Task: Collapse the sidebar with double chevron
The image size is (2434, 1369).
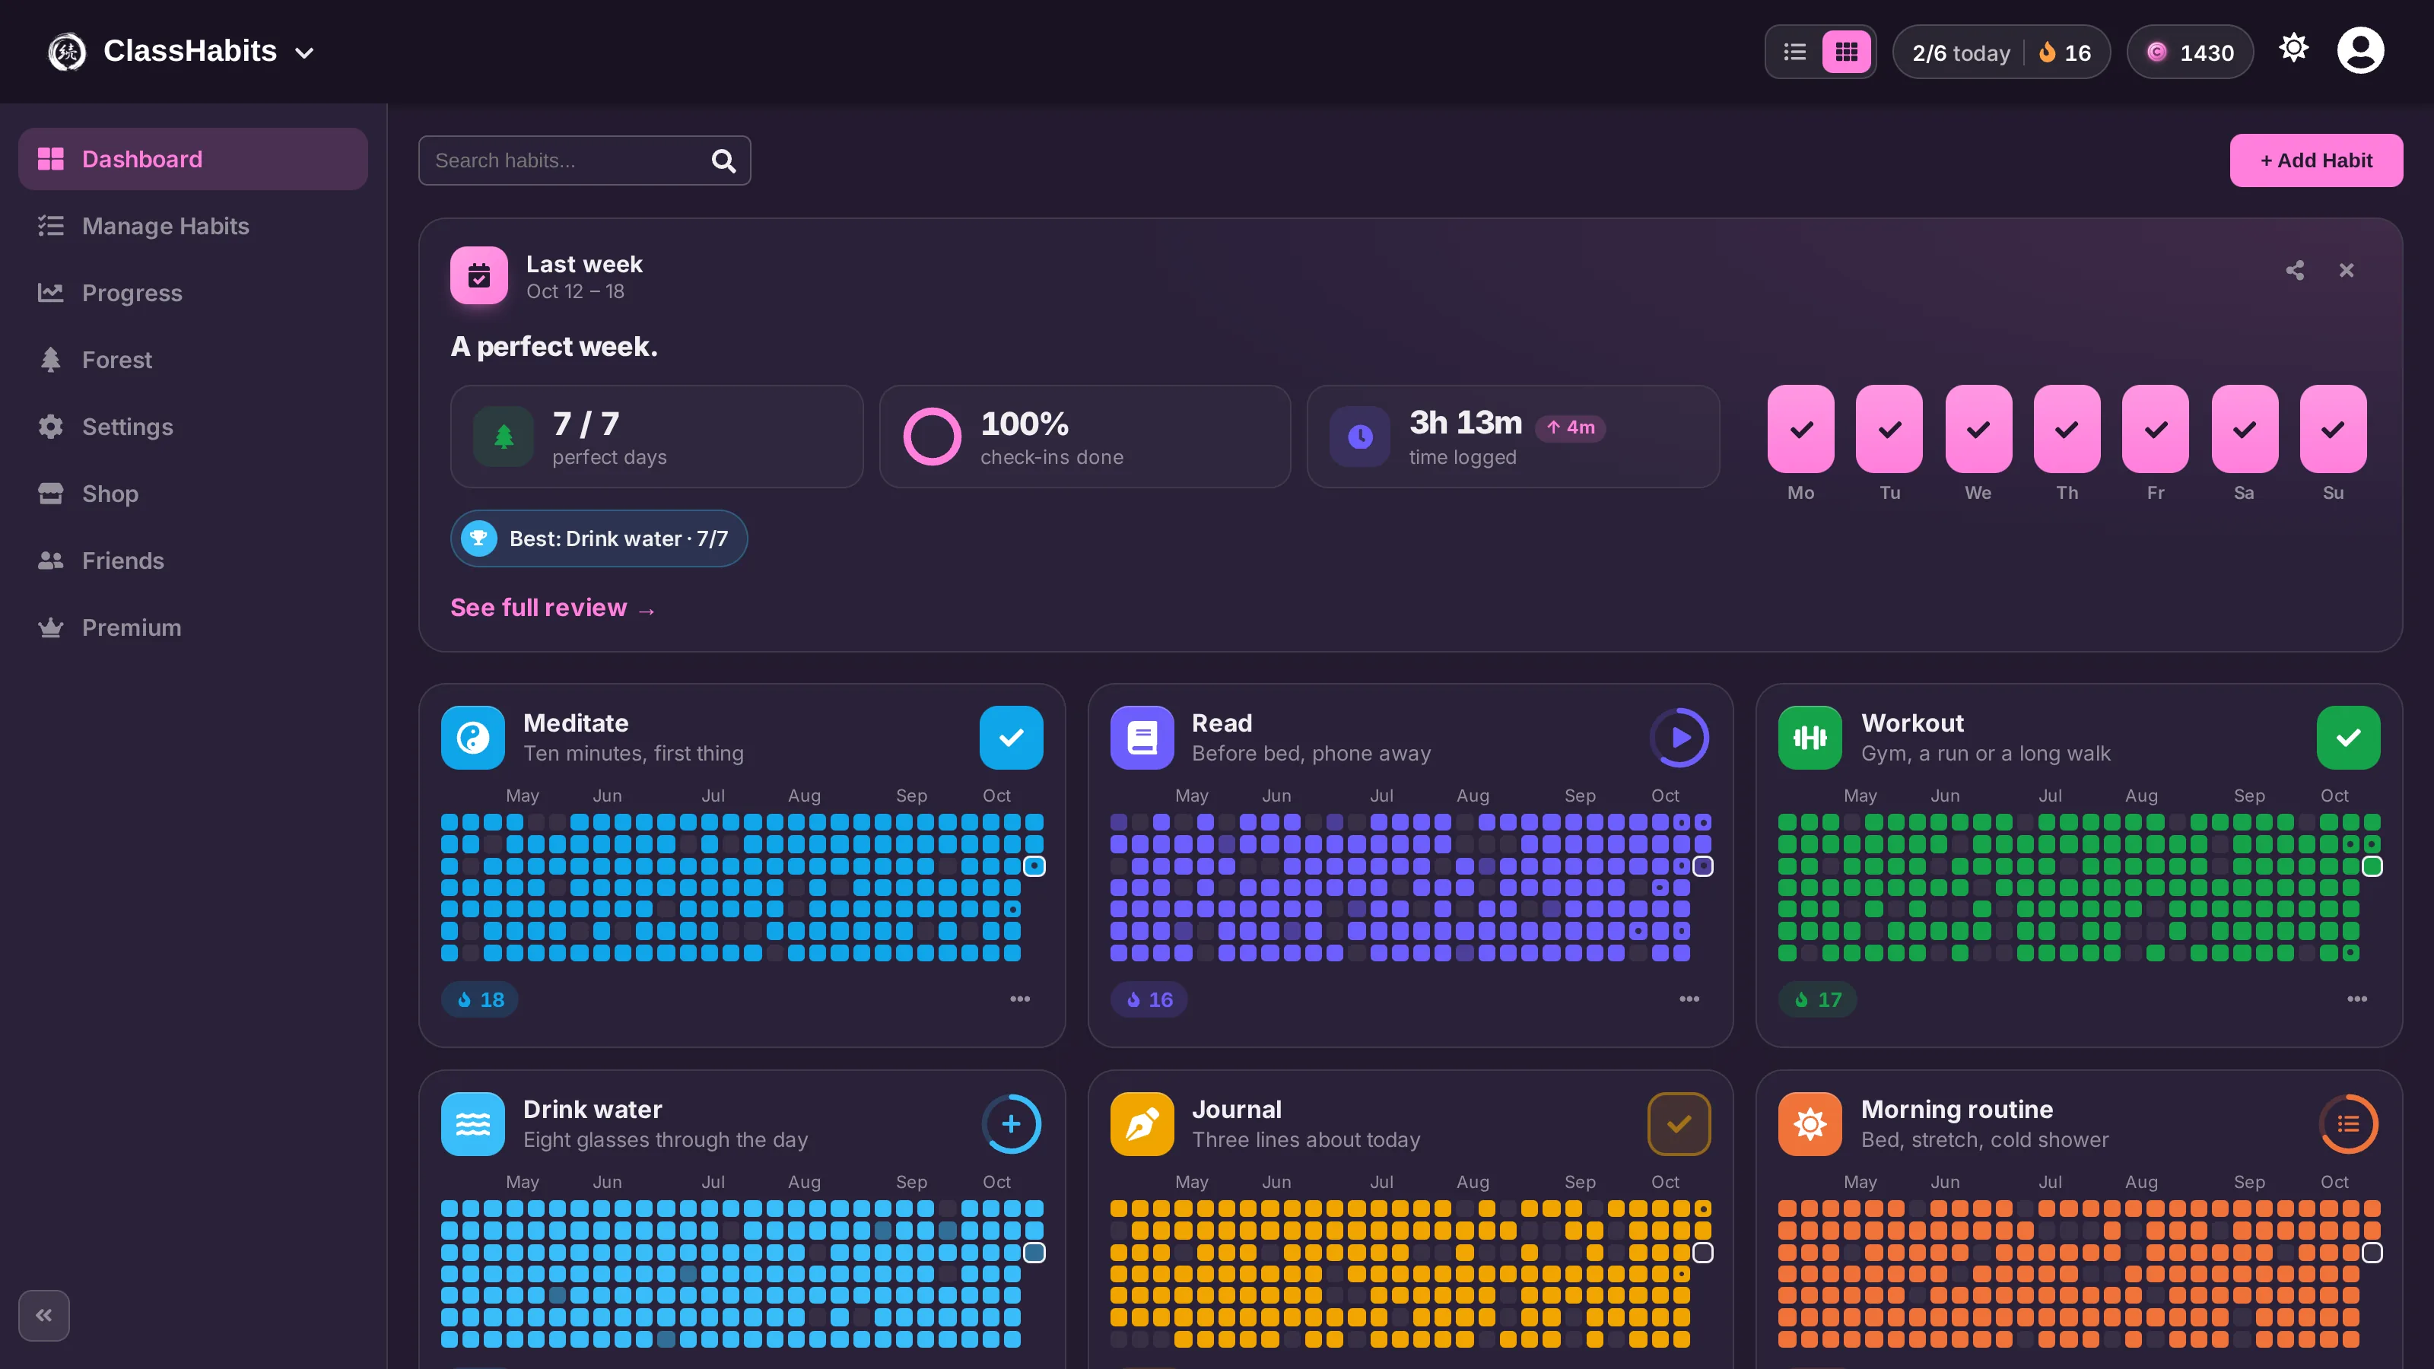Action: (x=43, y=1315)
